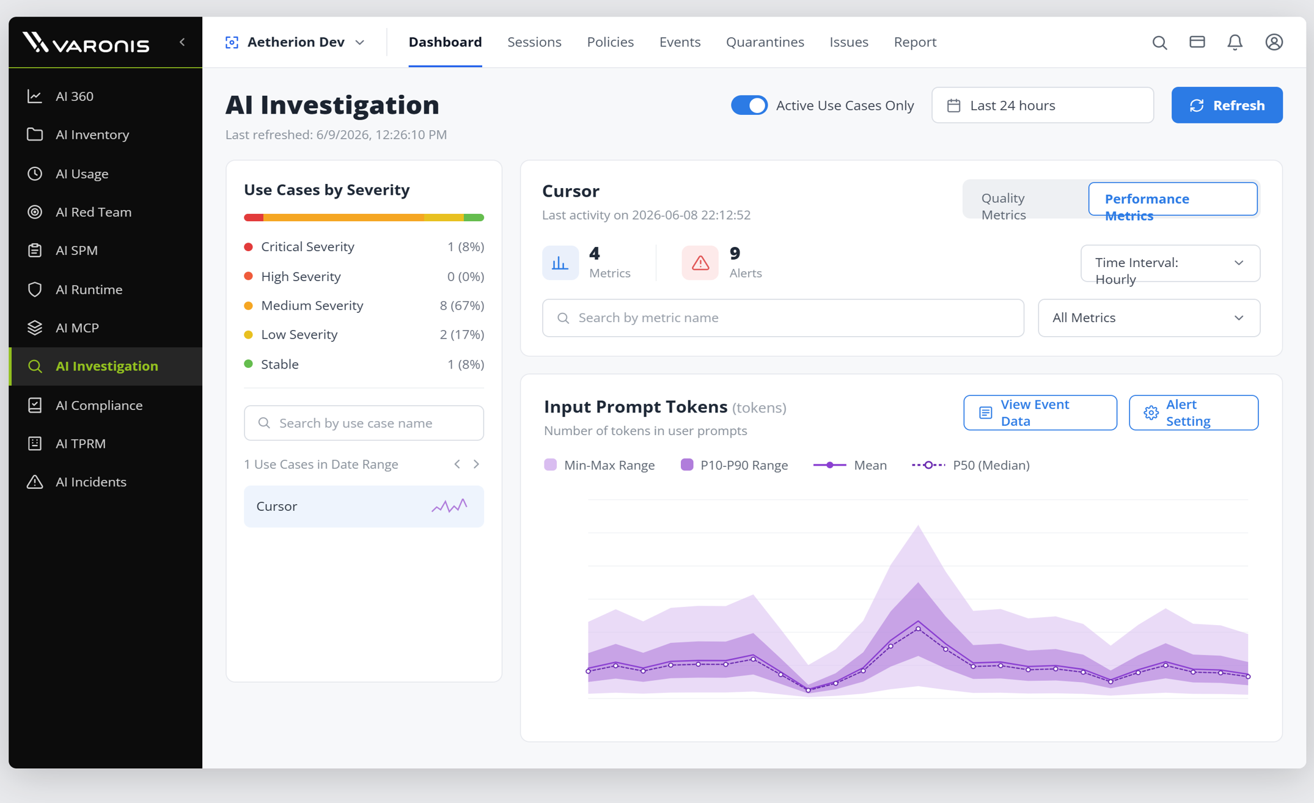Switch to the Report tab
This screenshot has height=803, width=1314.
915,42
